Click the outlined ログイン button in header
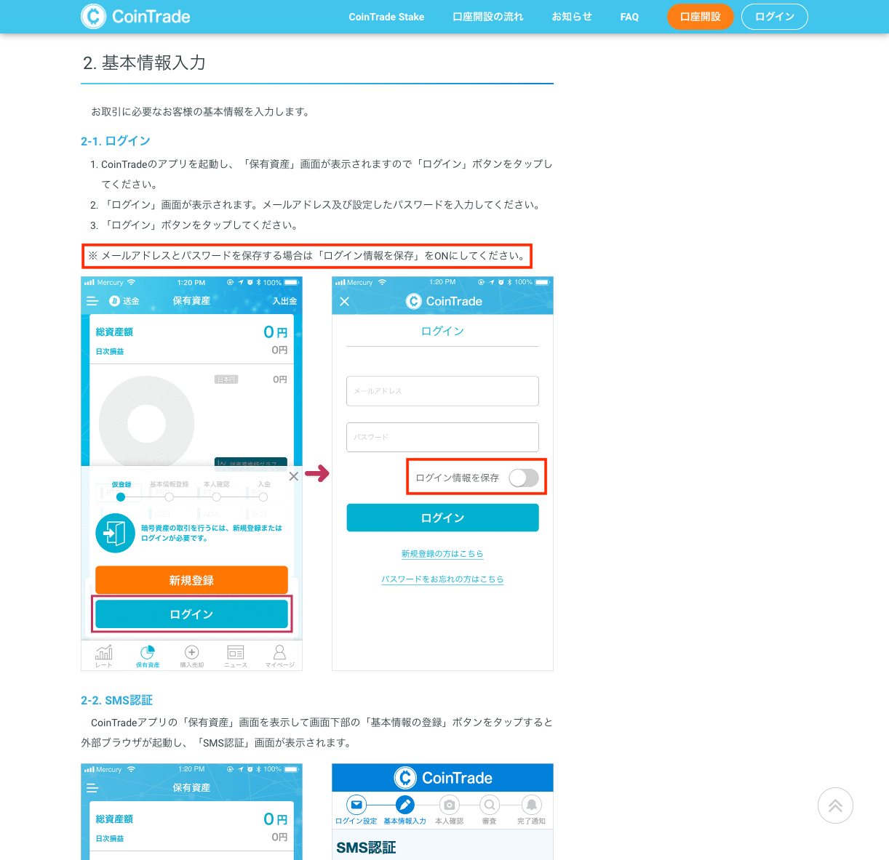 tap(775, 17)
